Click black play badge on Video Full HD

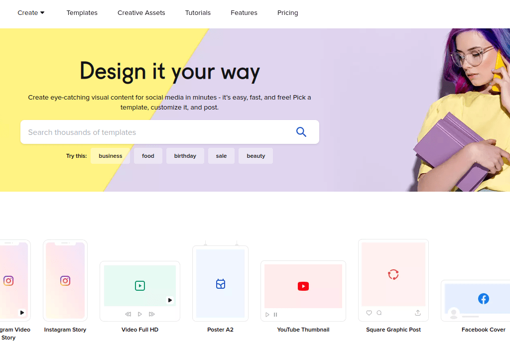(x=170, y=300)
